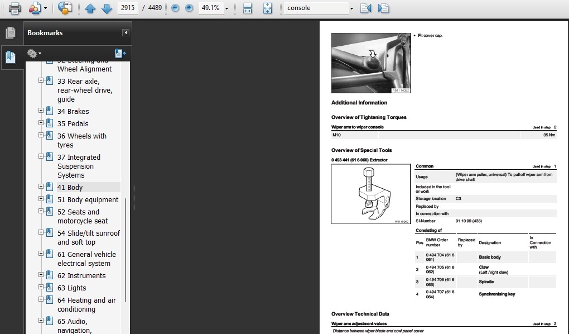
Task: Open the Page Thumbnails panel icon
Action: [11, 33]
